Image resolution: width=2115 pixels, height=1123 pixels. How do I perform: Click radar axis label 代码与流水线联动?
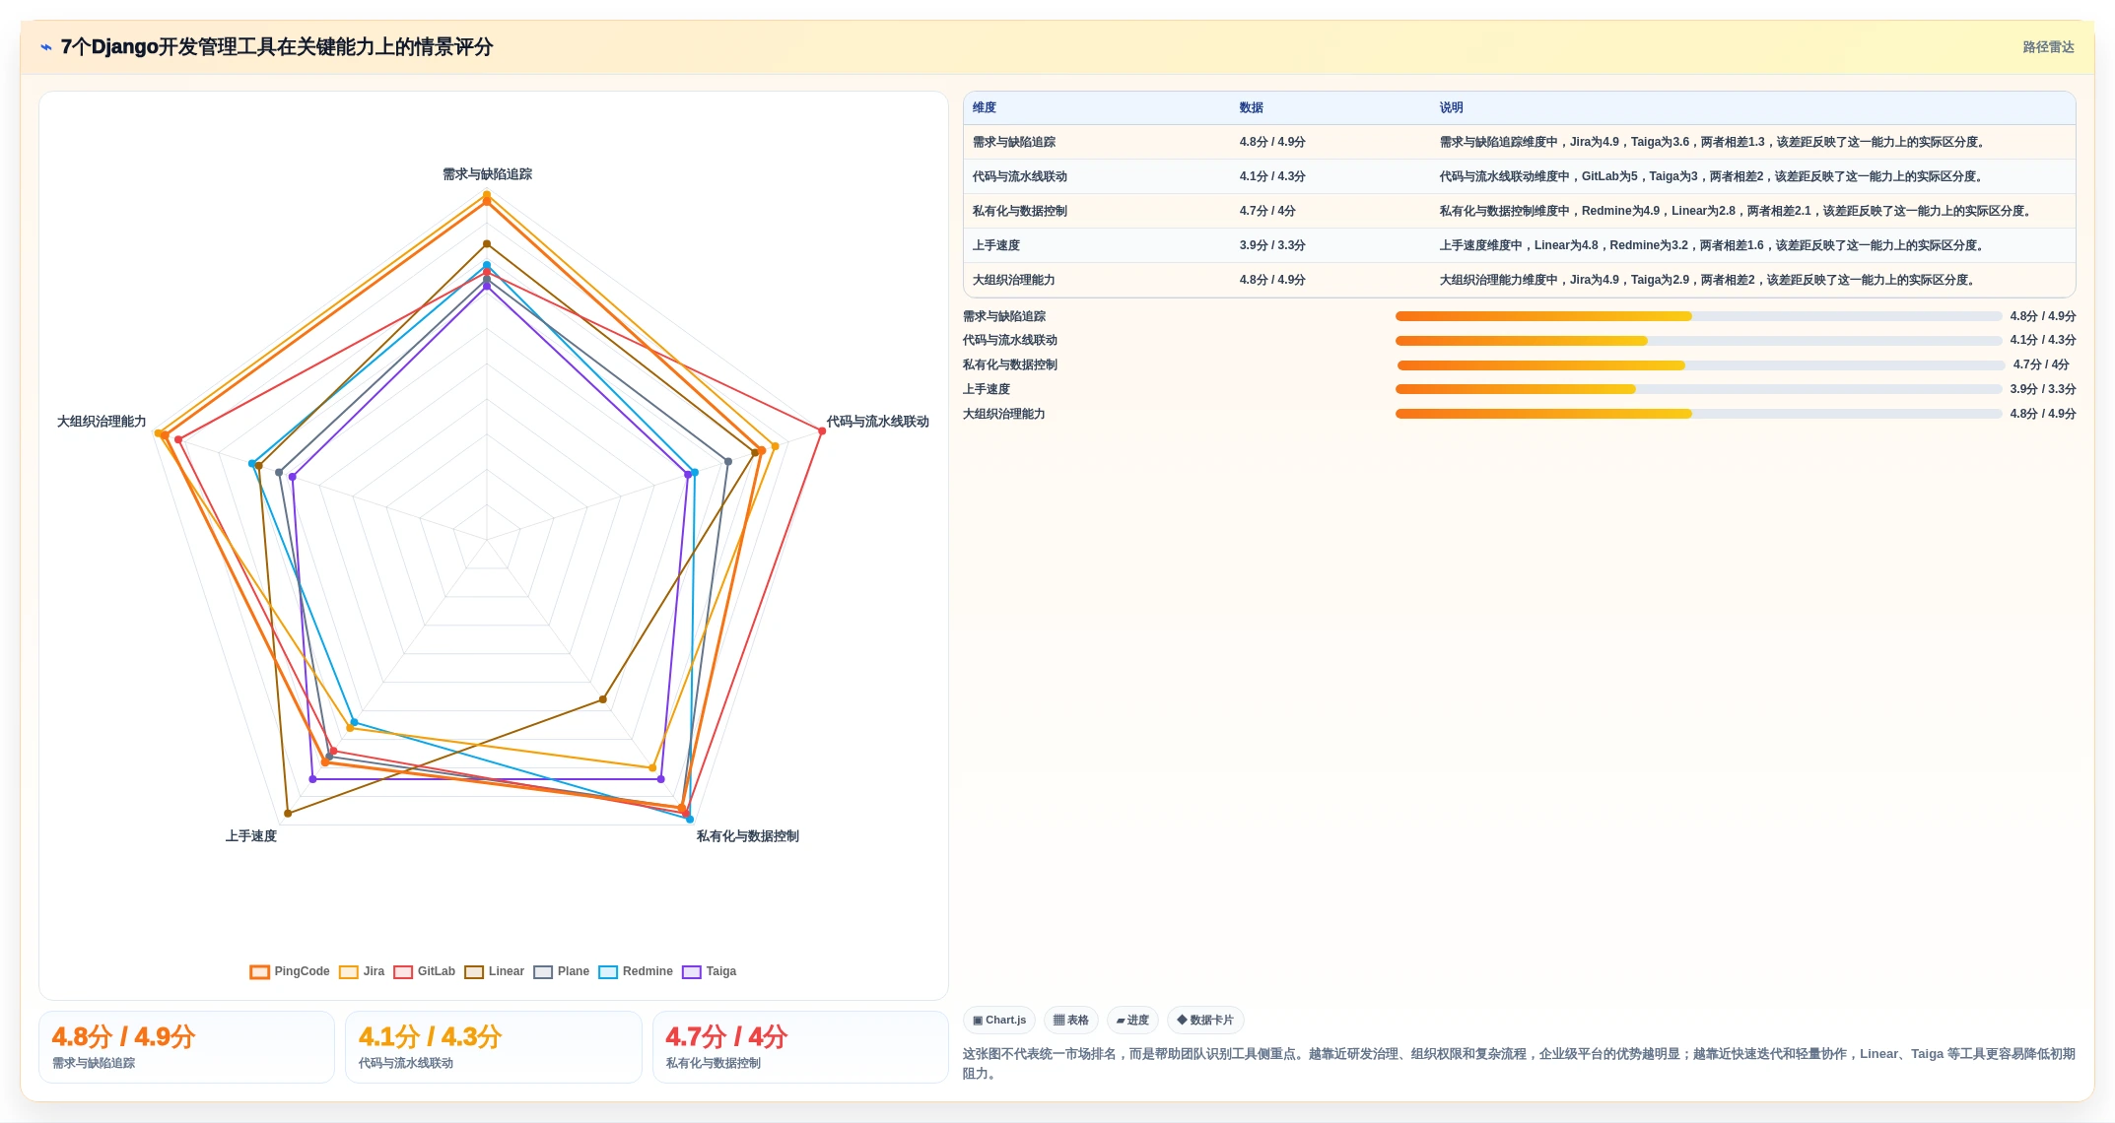coord(877,422)
